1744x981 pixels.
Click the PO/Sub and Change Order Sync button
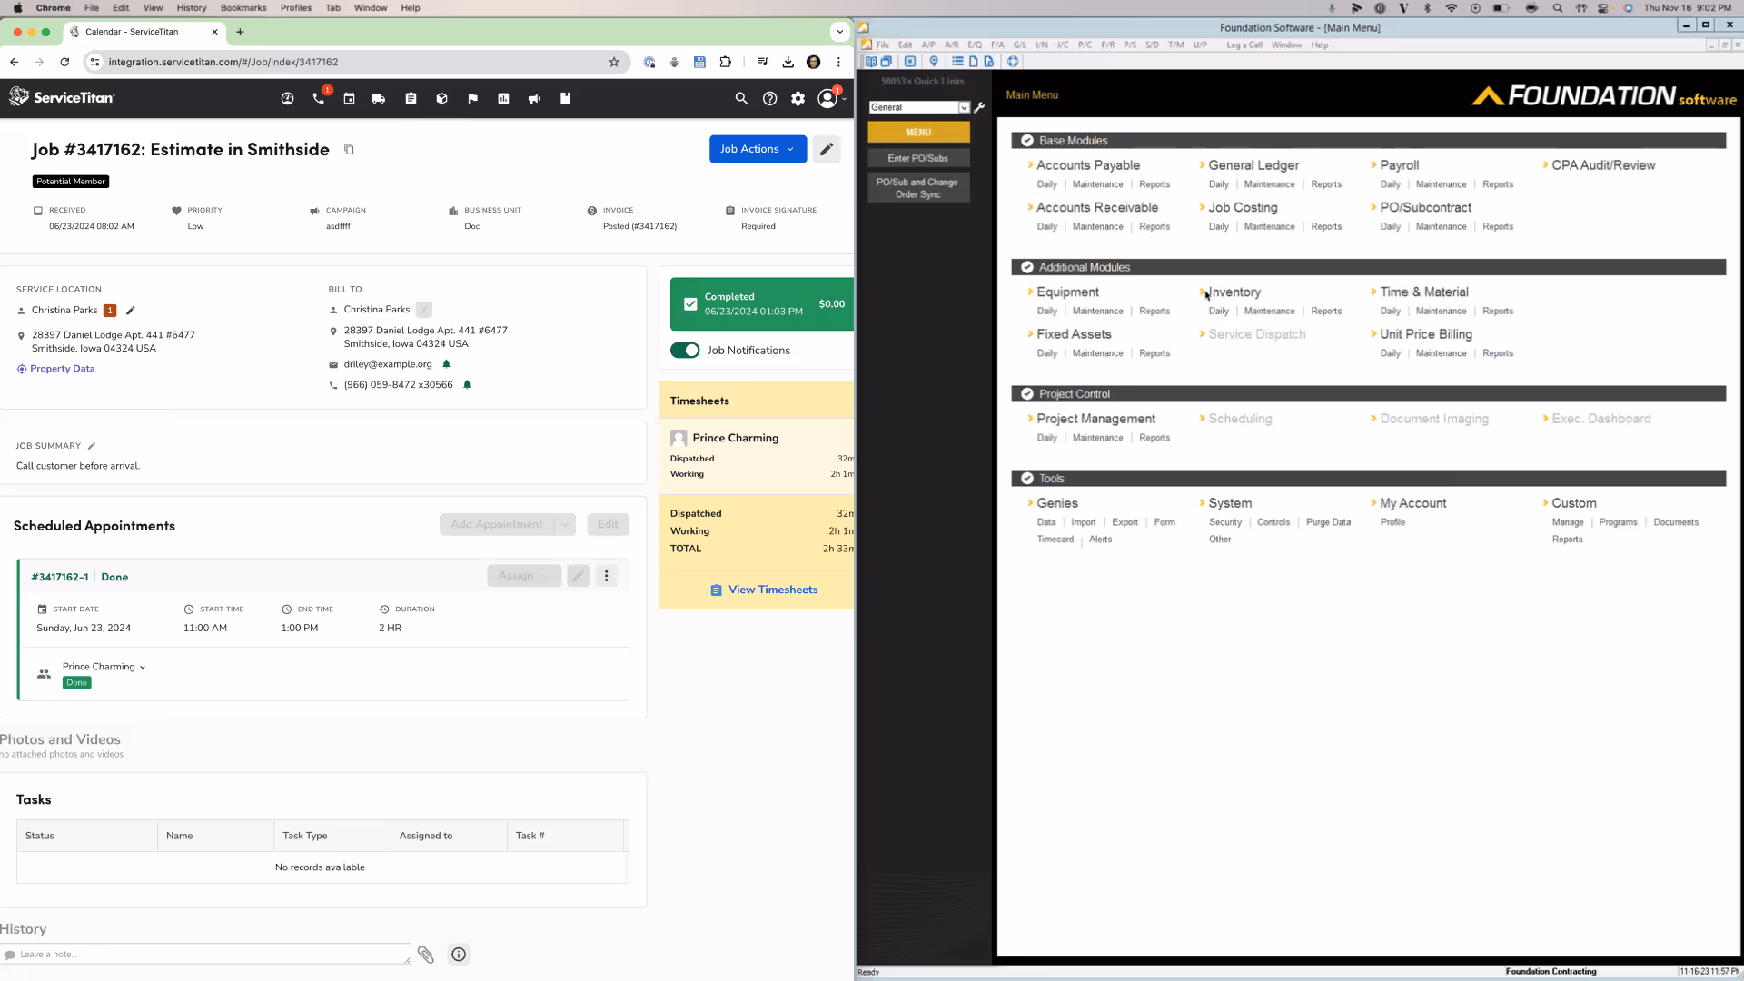918,188
